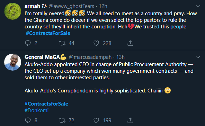Reply to General MaGA's tweet
The height and width of the screenshot is (126, 205).
pos(28,120)
